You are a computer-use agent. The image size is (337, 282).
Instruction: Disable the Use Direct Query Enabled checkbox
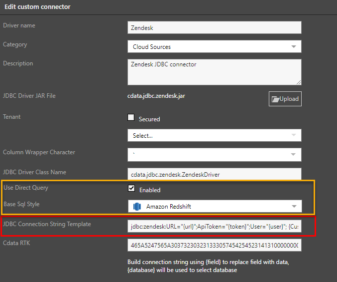pyautogui.click(x=131, y=189)
